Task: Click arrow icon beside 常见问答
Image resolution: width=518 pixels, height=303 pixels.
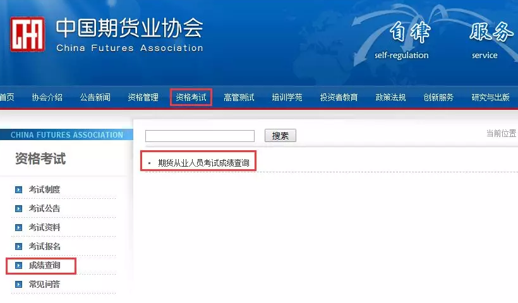Action: tap(18, 285)
